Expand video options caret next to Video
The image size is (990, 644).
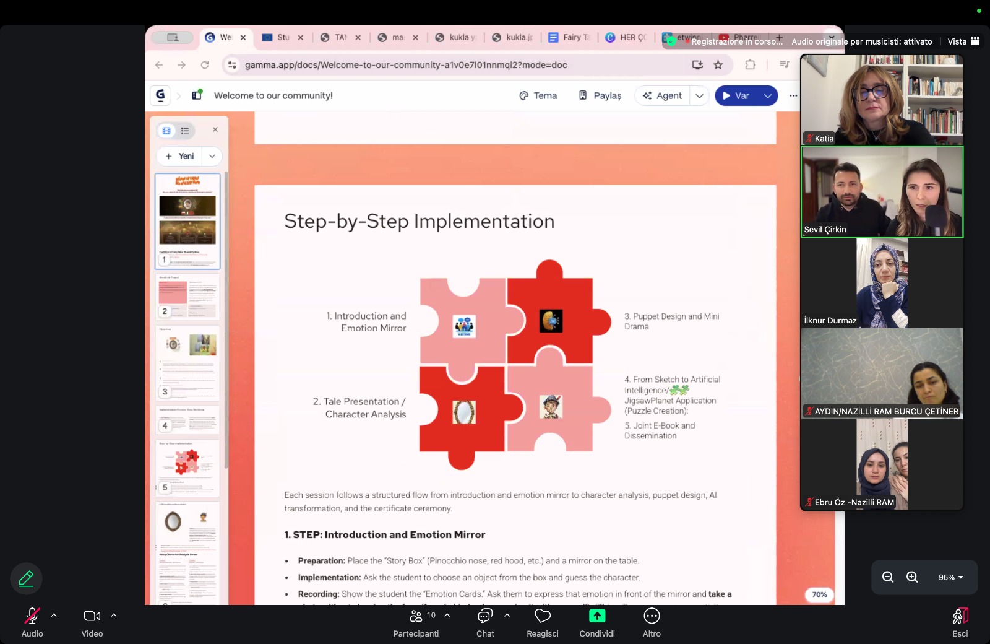click(114, 616)
